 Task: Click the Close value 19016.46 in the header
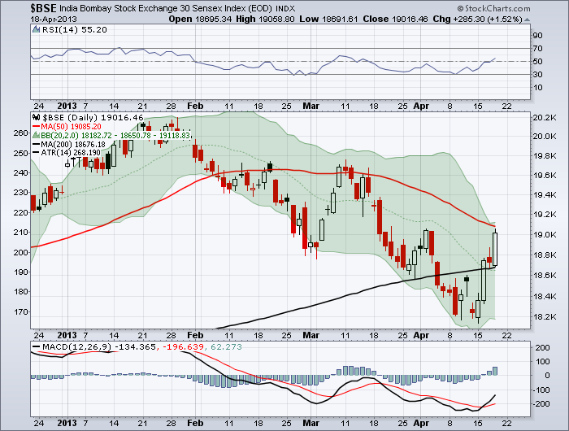click(410, 20)
